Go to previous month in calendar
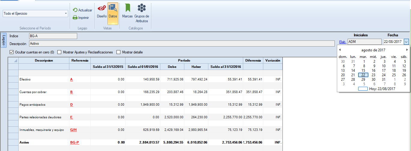Screen dimensions: 411x151 pos(340,50)
